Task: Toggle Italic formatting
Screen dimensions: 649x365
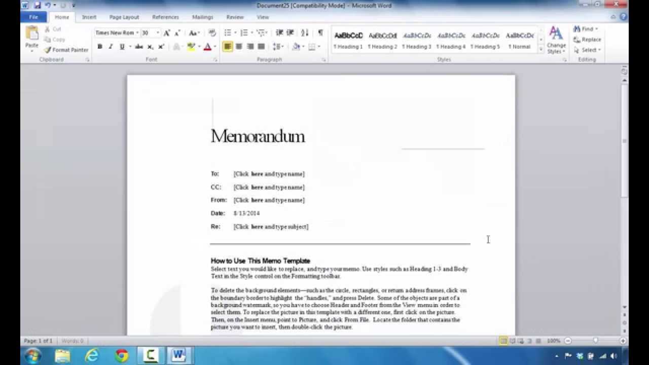Action: coord(111,47)
